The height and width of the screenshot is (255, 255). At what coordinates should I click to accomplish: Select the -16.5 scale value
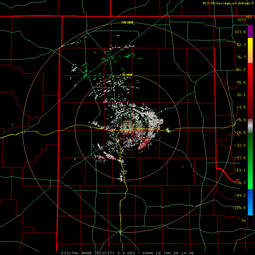(240, 133)
